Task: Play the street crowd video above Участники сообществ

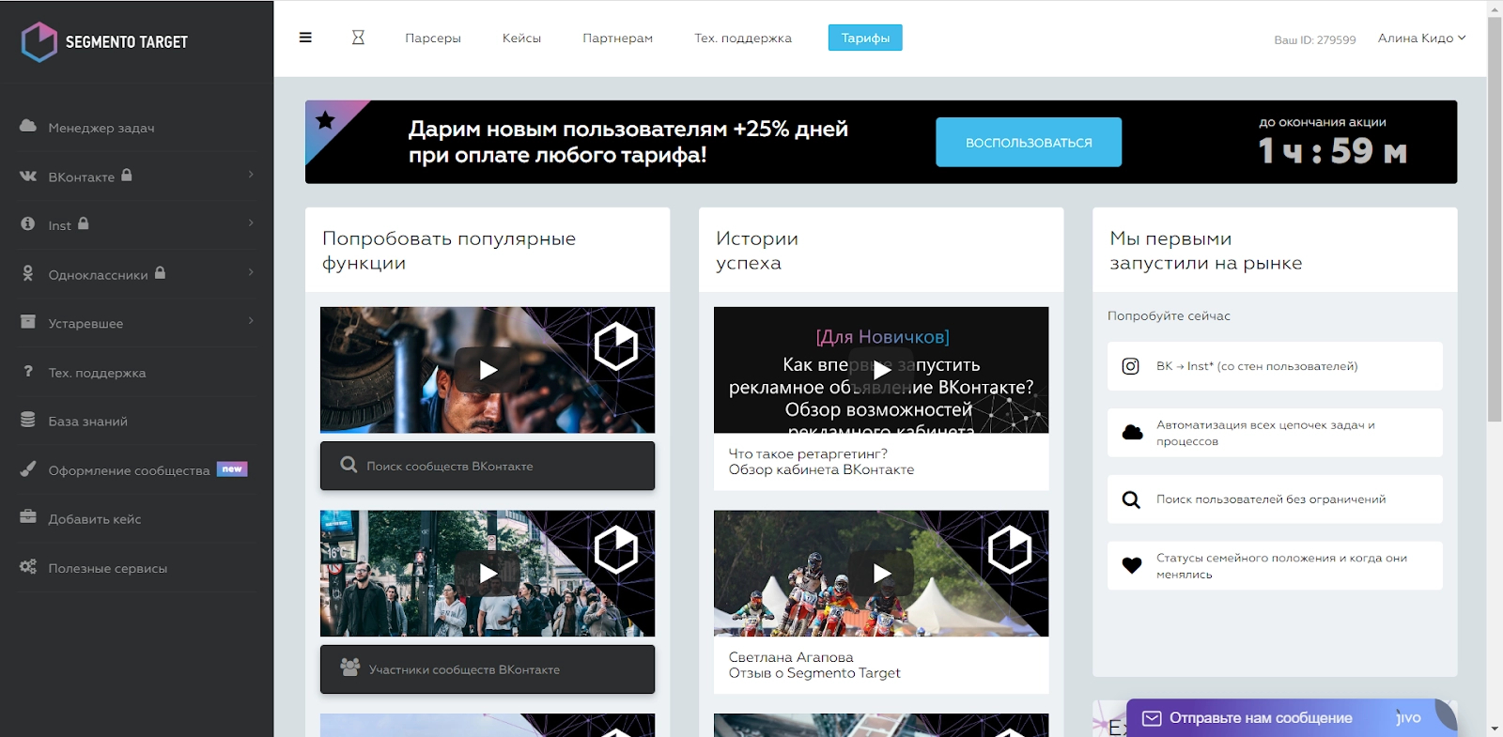Action: (x=488, y=574)
